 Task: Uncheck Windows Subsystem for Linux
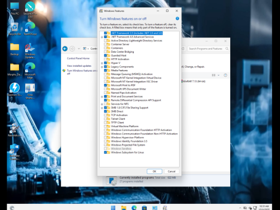[x=105, y=152]
